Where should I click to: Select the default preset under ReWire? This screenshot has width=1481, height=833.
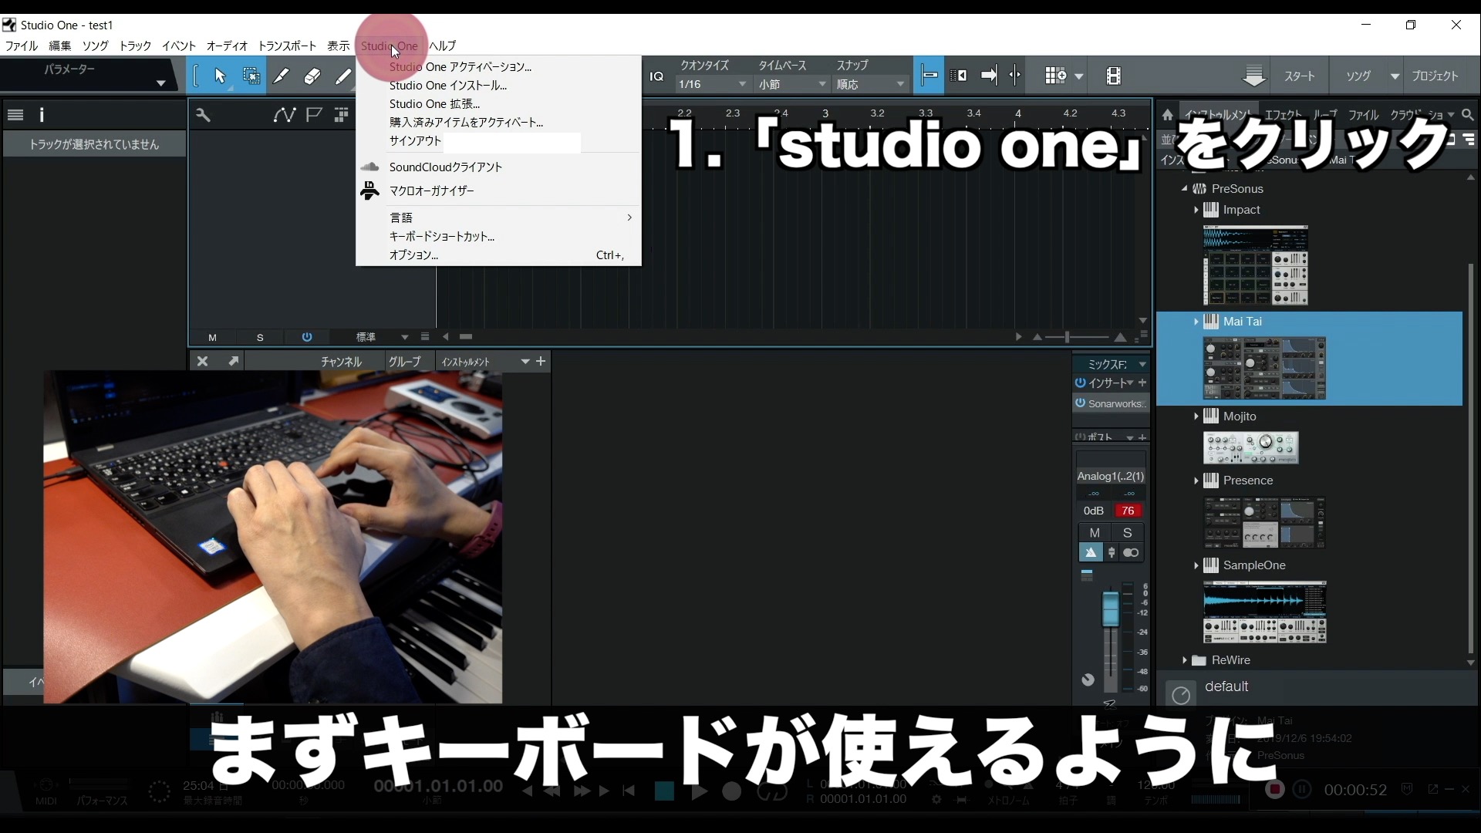click(1227, 686)
